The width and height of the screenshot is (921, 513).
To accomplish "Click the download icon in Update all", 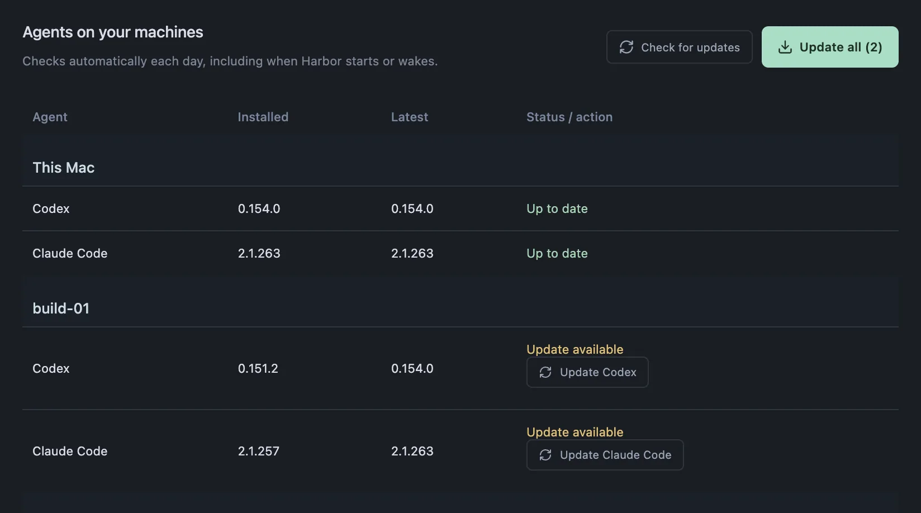I will tap(785, 47).
